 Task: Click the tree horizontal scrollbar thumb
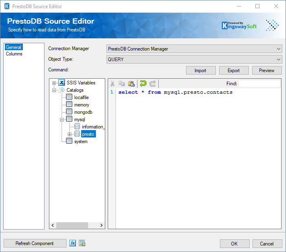[72, 225]
